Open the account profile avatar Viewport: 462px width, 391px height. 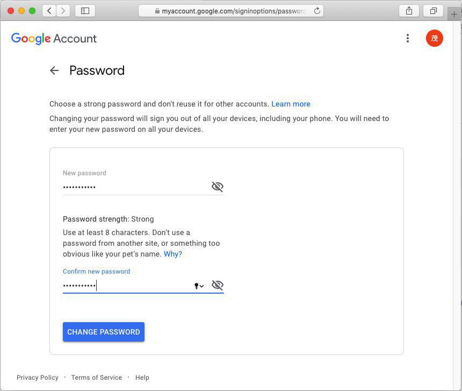pos(434,38)
